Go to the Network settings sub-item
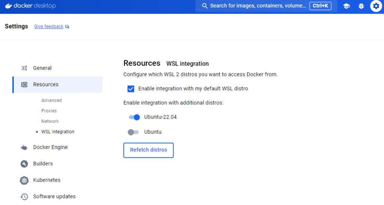384x205 pixels. point(50,122)
